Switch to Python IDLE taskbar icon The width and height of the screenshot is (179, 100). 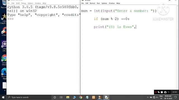click(x=107, y=97)
